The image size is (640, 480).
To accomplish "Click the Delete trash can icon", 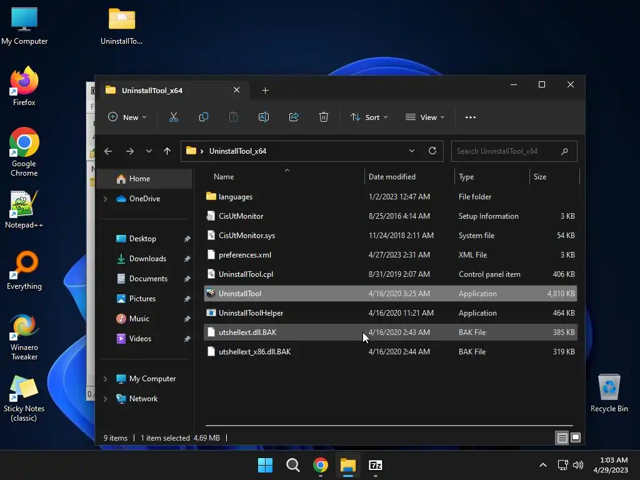I will (324, 117).
